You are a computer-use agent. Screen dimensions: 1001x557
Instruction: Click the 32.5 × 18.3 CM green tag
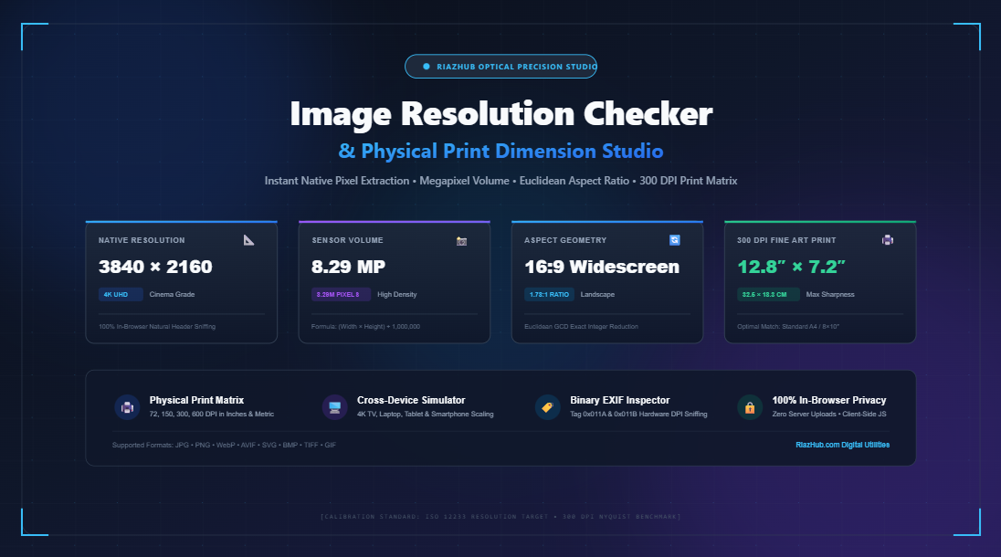(768, 295)
